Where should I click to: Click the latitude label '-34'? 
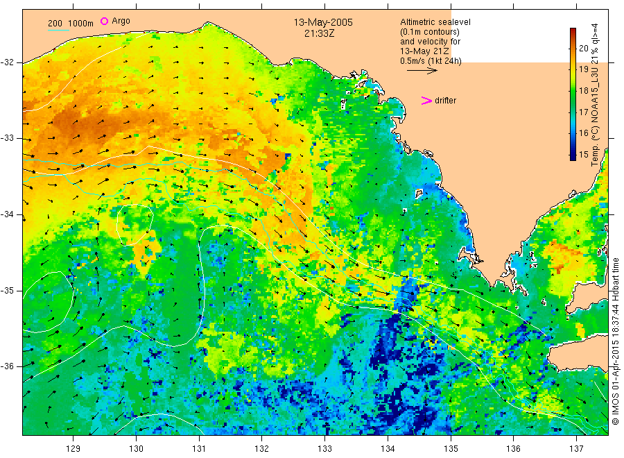click(7, 214)
